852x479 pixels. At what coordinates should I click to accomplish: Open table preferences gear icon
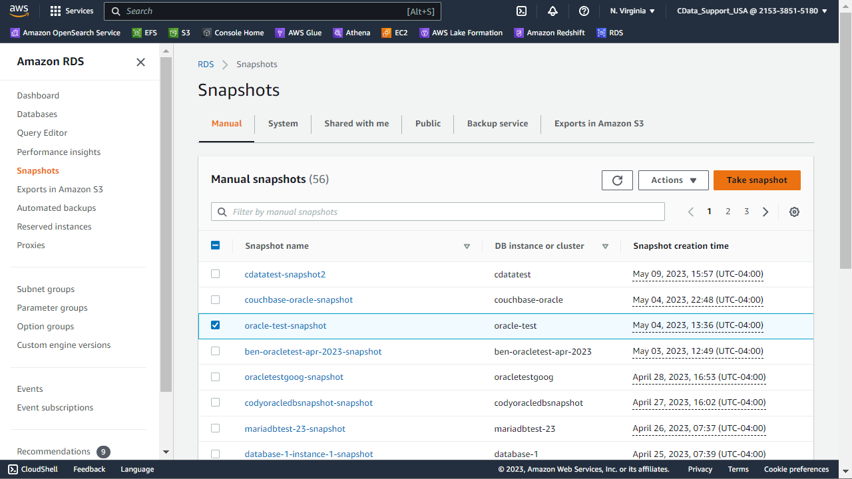[794, 212]
